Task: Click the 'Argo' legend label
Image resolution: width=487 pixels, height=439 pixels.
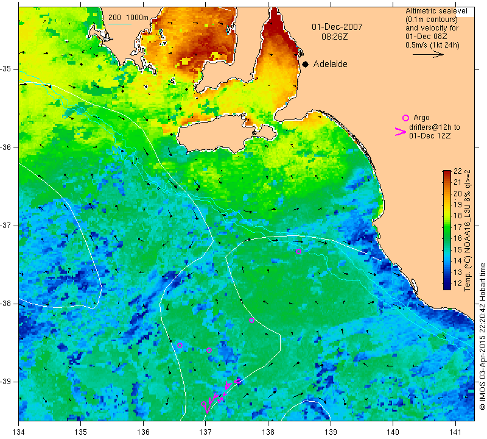Action: pos(421,118)
